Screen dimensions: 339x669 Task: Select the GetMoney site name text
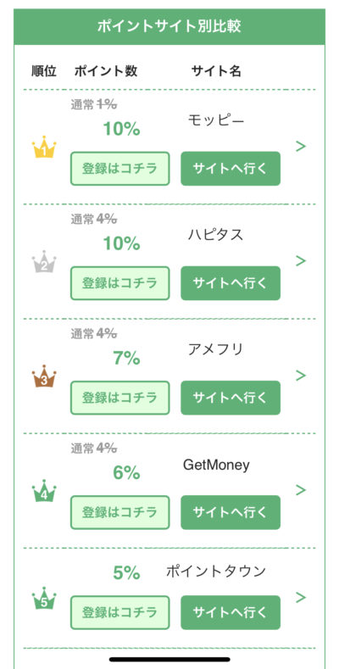coord(216,465)
